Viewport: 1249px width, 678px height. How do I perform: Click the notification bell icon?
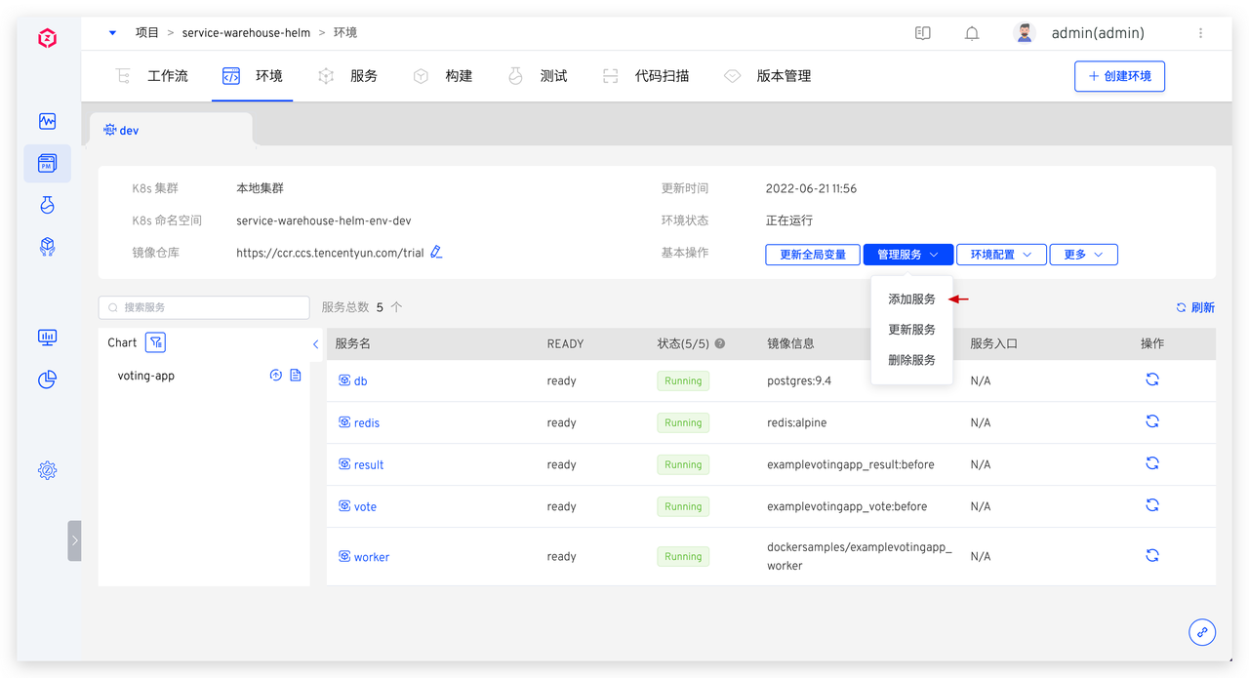tap(972, 33)
